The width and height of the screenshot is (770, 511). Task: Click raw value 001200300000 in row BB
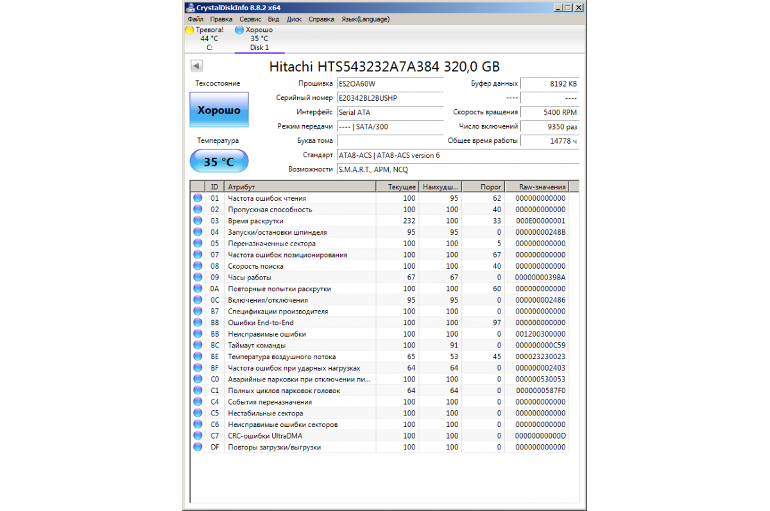pos(540,334)
